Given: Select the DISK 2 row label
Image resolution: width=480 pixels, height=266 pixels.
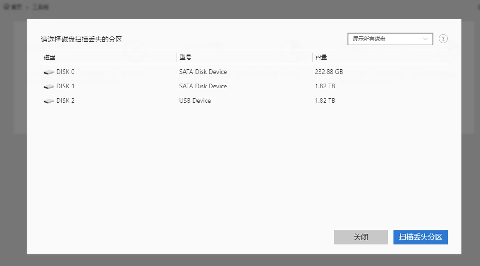Looking at the screenshot, I should click(65, 101).
